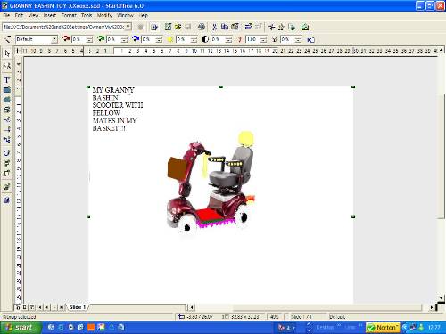Click the vertical scrollbar down arrow

(x=441, y=297)
